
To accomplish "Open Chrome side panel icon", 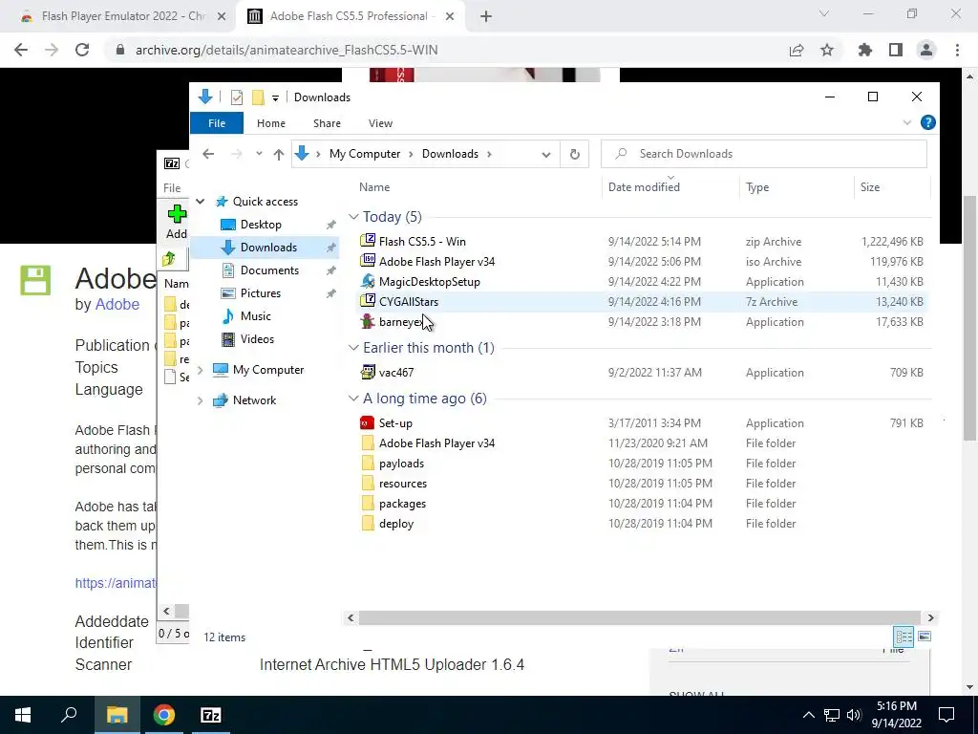I will [x=896, y=50].
